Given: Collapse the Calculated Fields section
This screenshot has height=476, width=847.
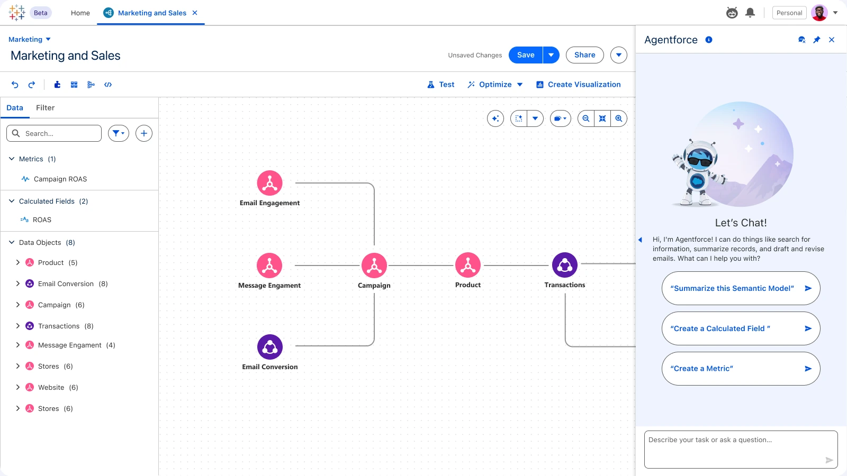Looking at the screenshot, I should point(12,201).
